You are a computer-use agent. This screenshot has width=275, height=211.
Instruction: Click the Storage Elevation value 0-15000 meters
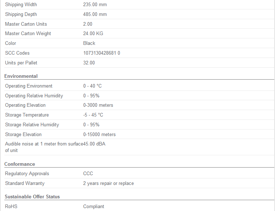pyautogui.click(x=99, y=135)
